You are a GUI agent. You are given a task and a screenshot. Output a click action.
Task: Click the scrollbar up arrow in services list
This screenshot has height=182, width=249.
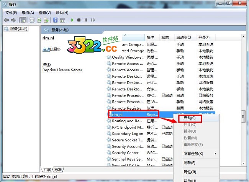point(243,37)
